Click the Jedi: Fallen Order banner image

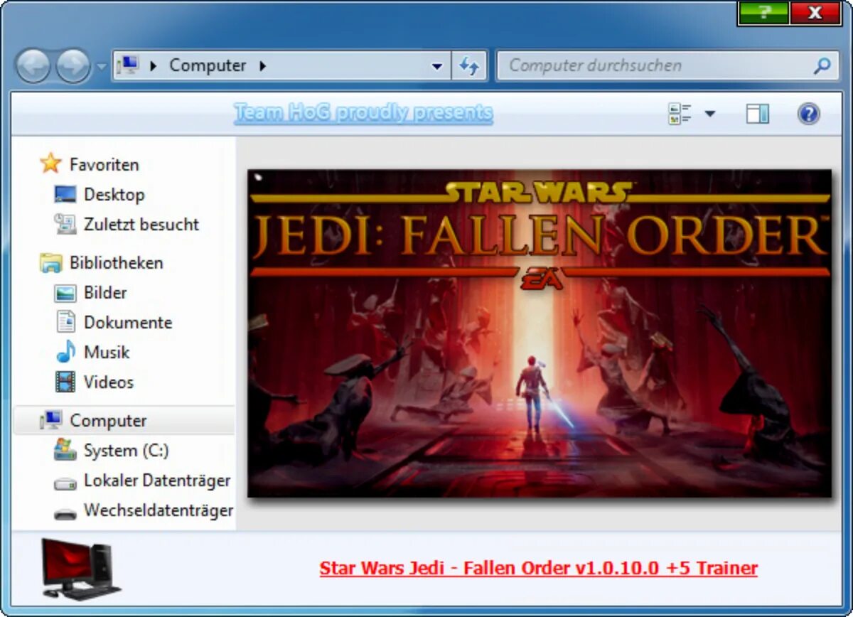(x=540, y=333)
